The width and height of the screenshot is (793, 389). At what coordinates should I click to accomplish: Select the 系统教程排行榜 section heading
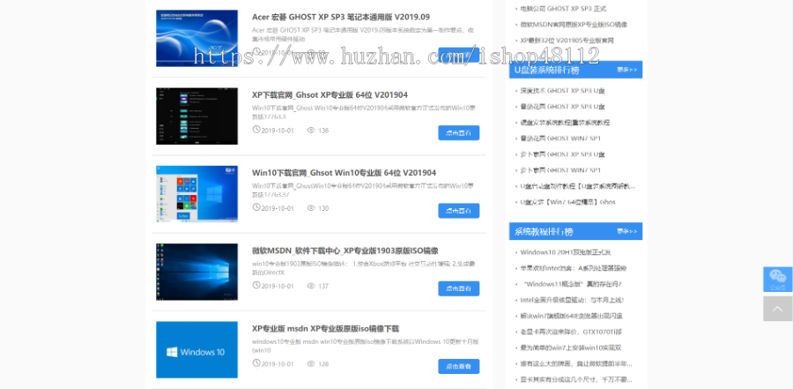click(x=544, y=231)
